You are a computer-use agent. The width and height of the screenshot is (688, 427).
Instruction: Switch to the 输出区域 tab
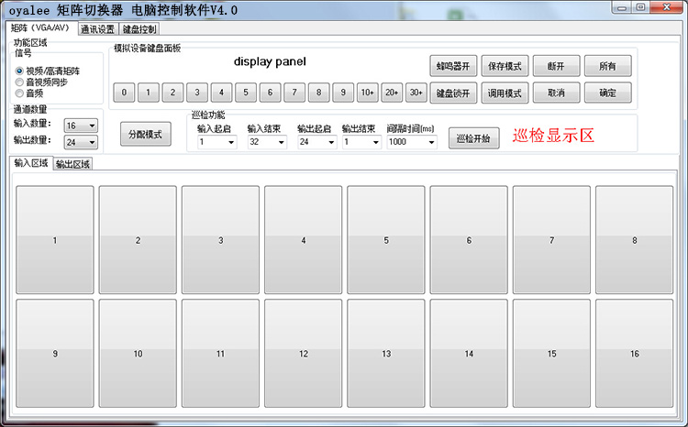coord(73,165)
